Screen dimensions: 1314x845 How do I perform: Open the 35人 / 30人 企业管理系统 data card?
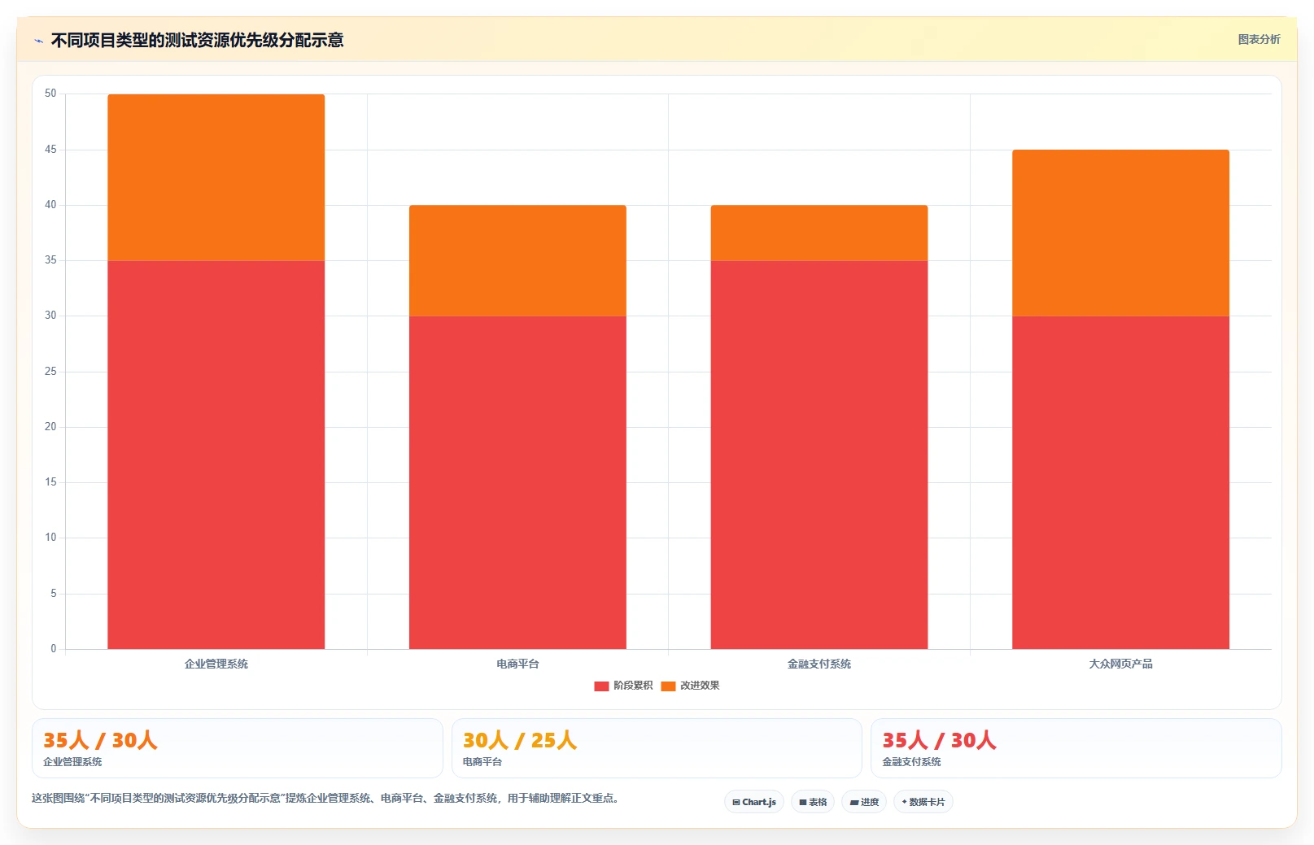click(238, 748)
